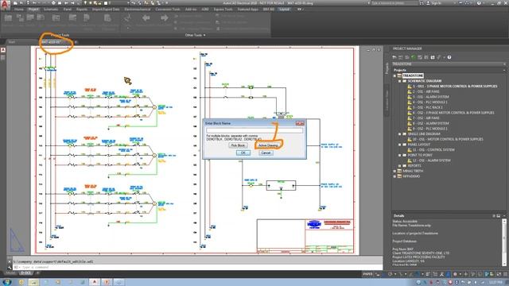509x286 pixels.
Task: Click the help icon in the title bar
Action: pos(479,3)
